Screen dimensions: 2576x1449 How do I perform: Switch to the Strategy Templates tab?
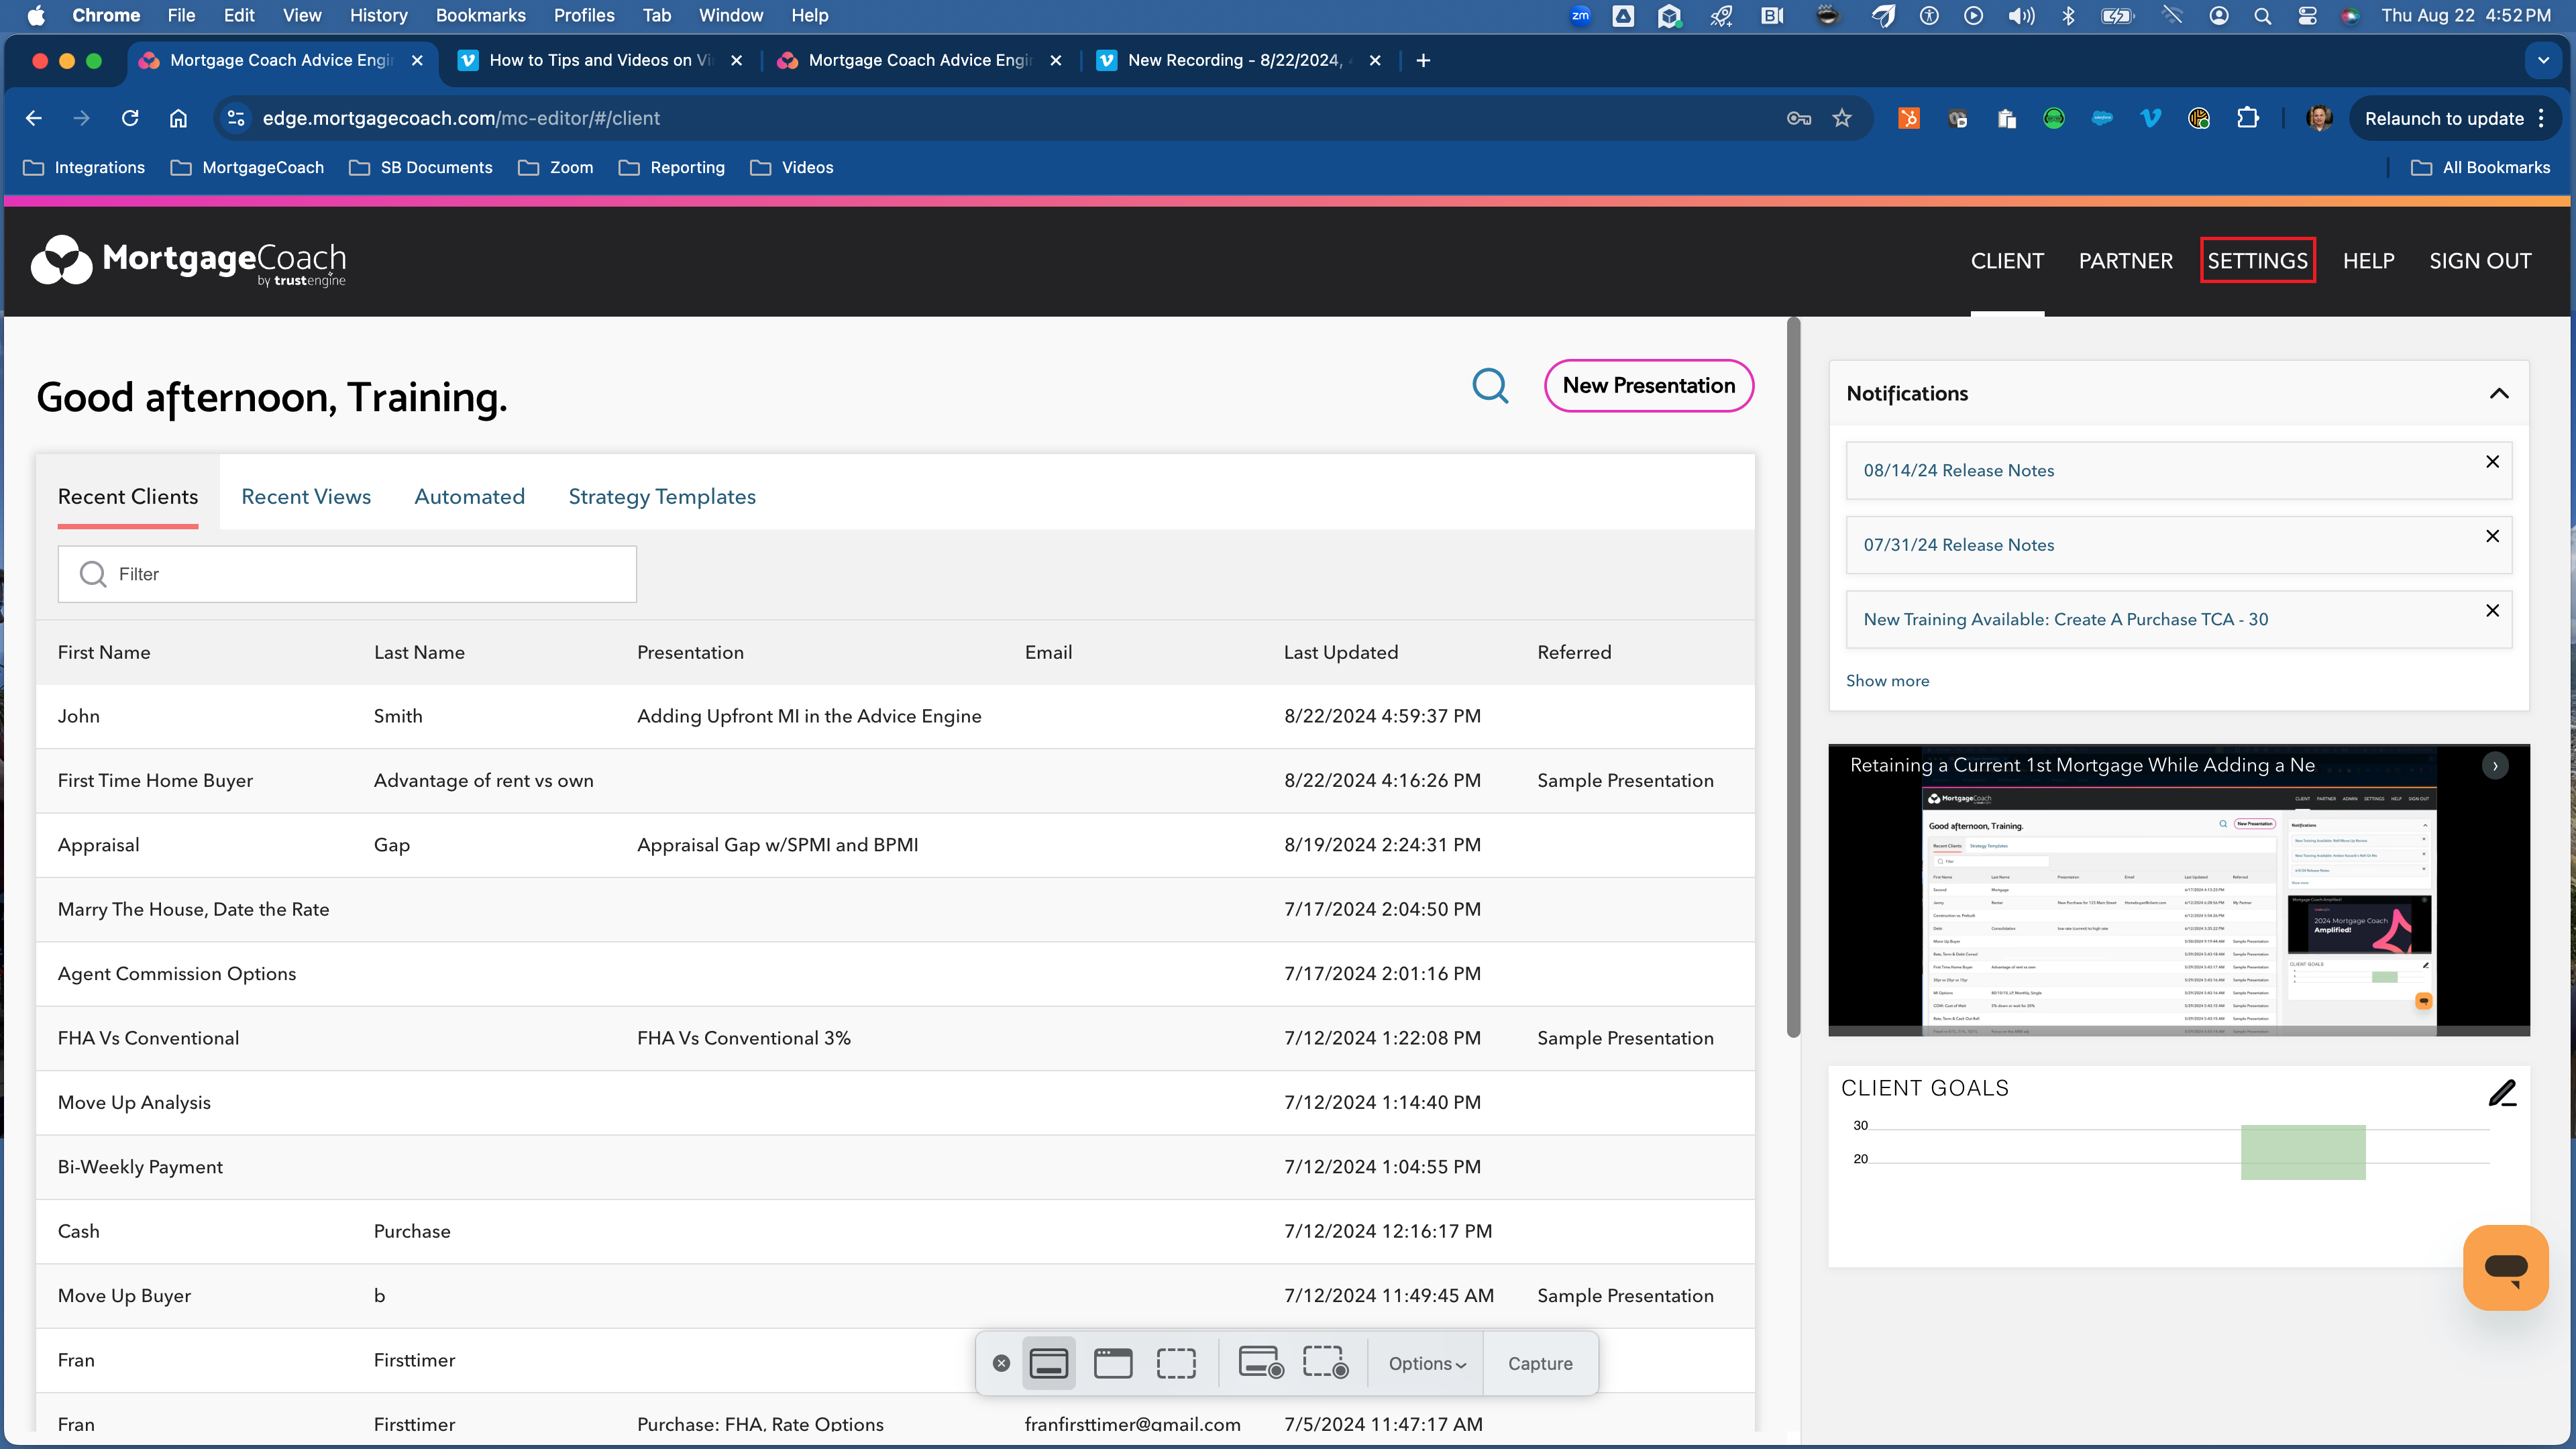[662, 497]
